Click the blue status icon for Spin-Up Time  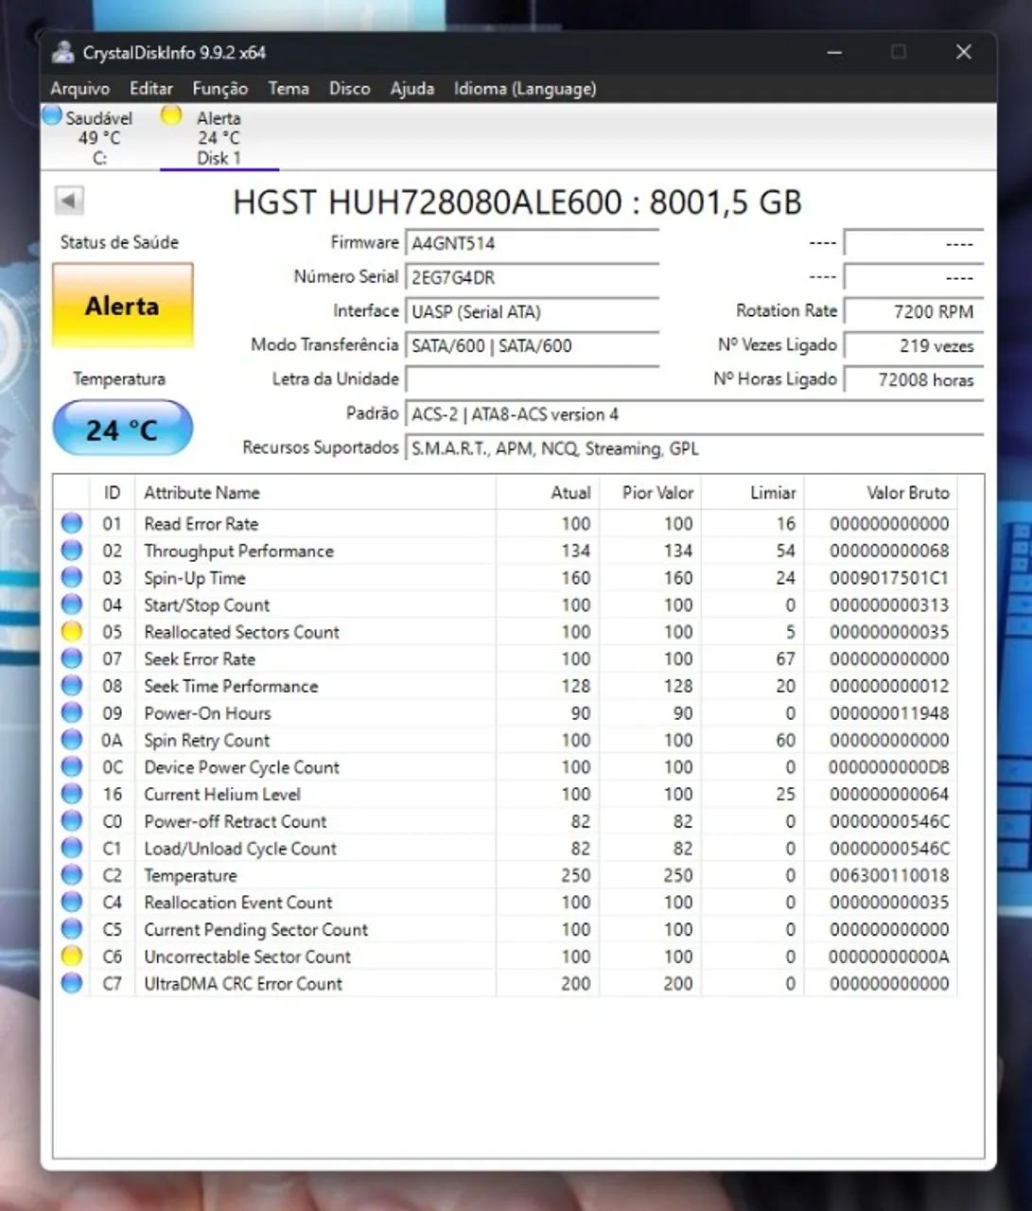point(72,577)
